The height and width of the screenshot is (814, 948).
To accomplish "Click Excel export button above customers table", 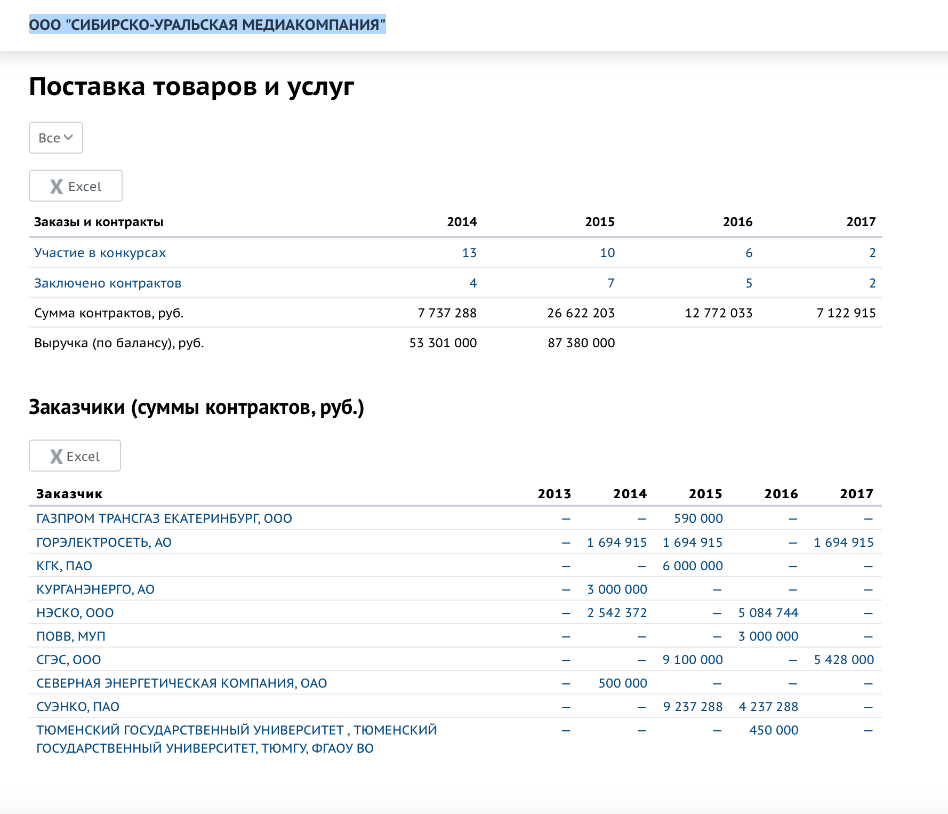I will tap(75, 456).
